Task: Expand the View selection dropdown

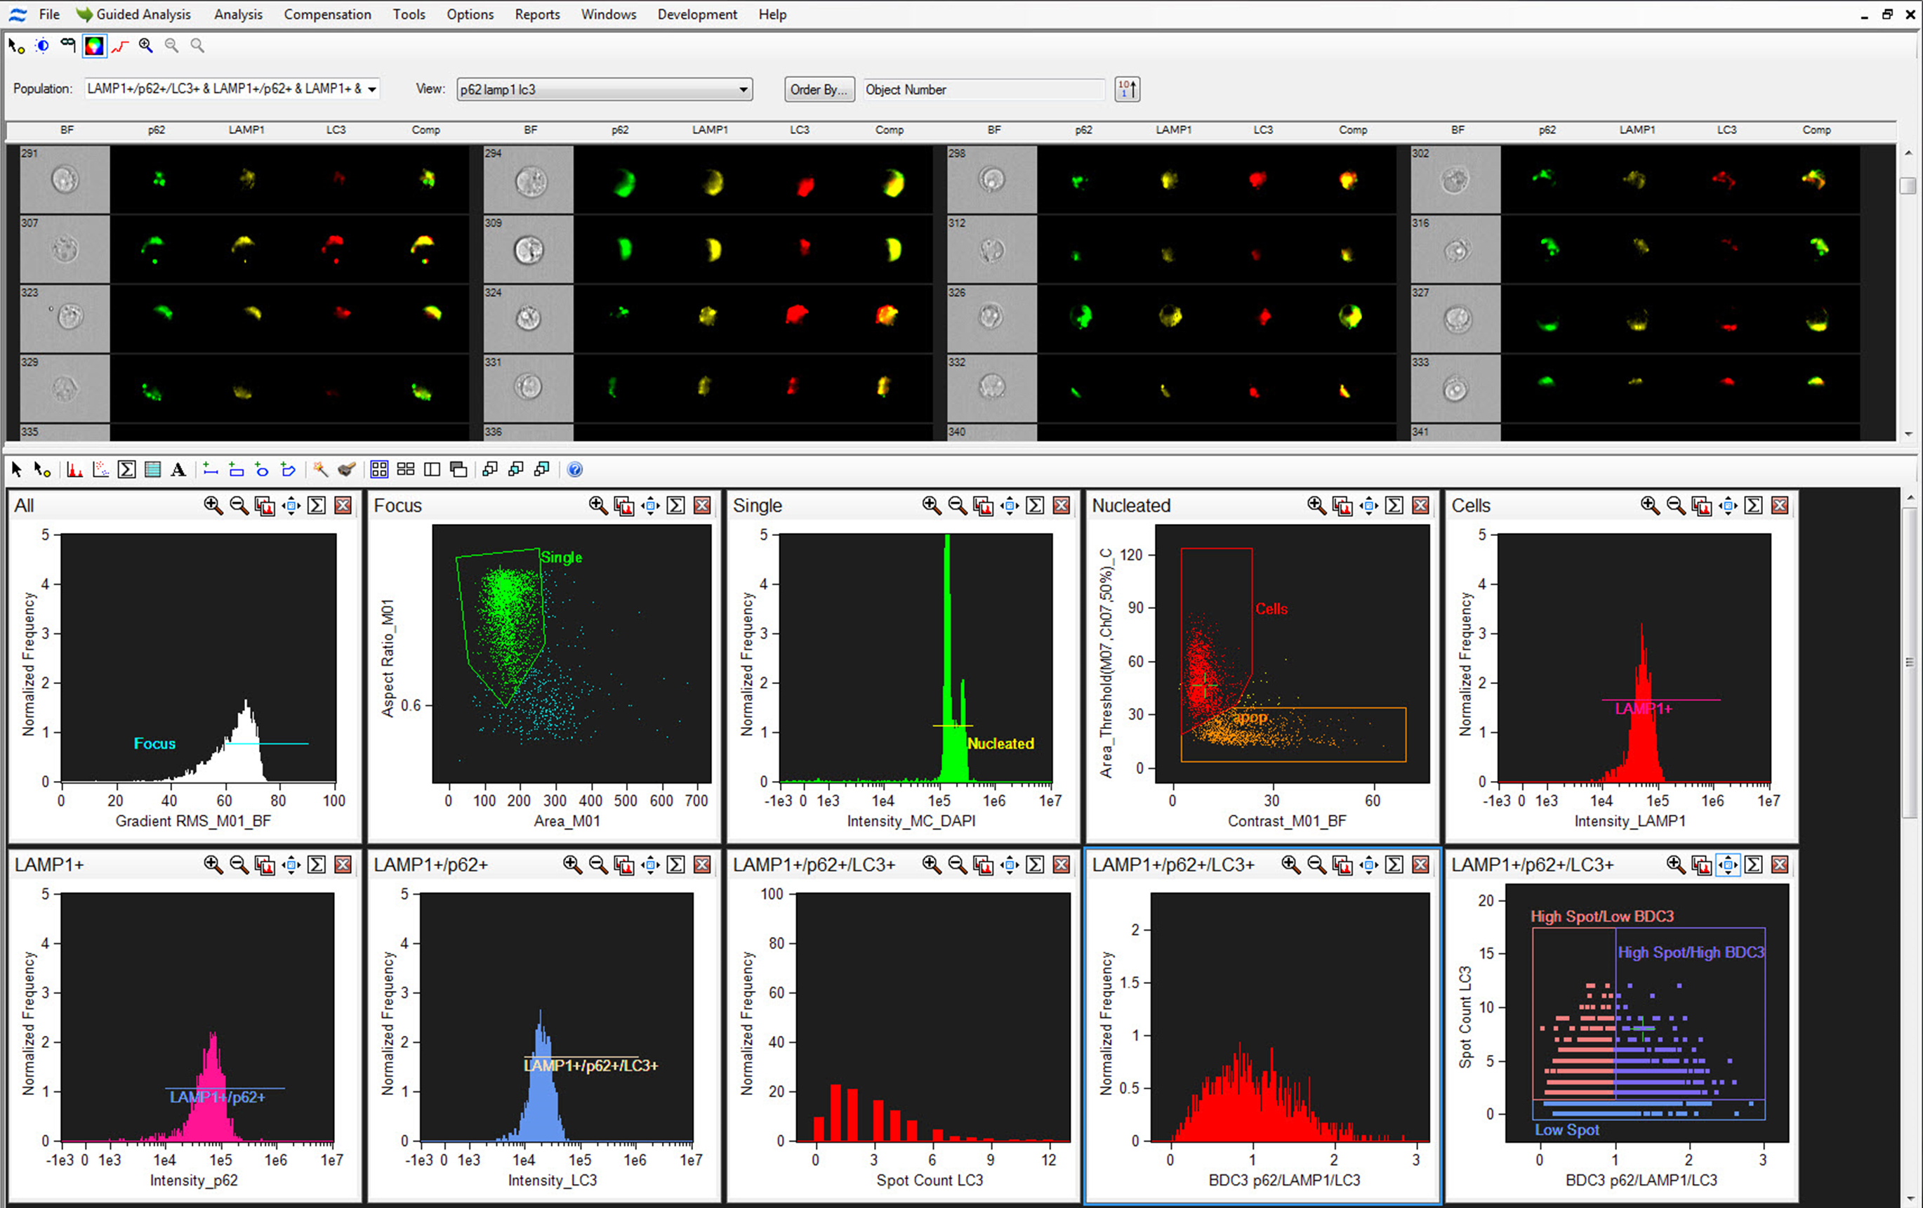Action: click(x=743, y=89)
